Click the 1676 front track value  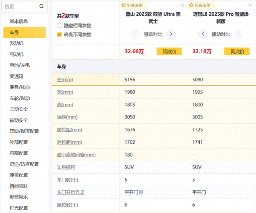click(130, 130)
